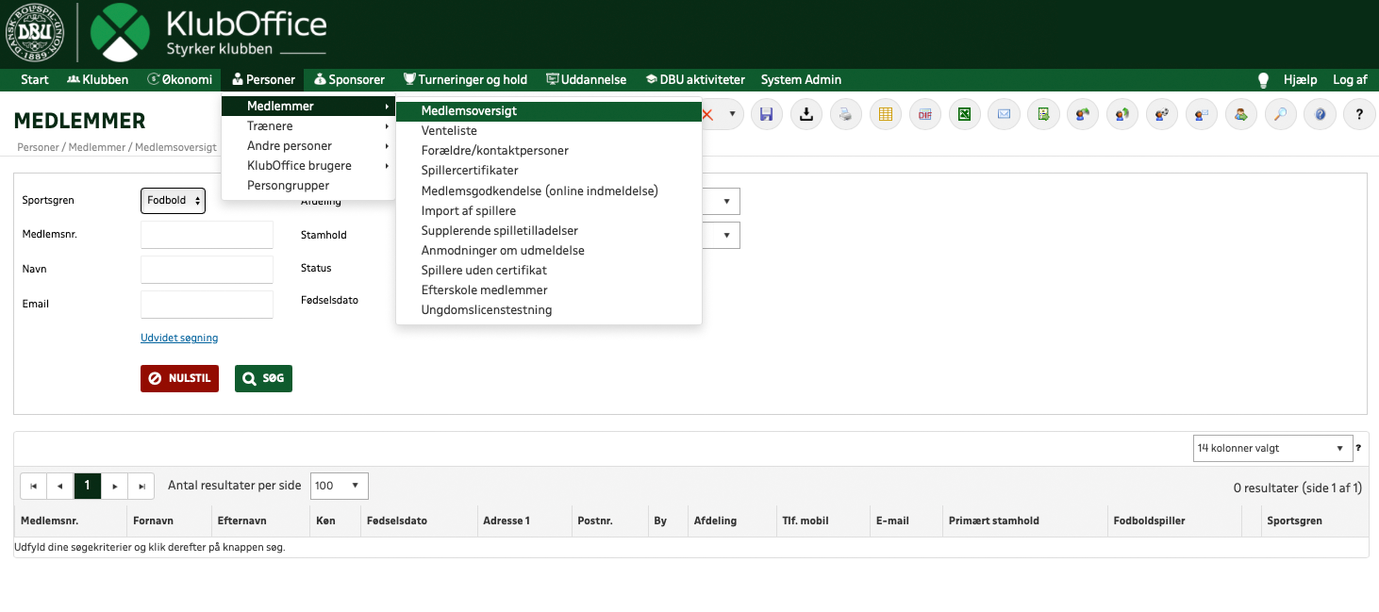
Task: Choose Forældre/kontaktpersoner from submenu
Action: point(549,151)
